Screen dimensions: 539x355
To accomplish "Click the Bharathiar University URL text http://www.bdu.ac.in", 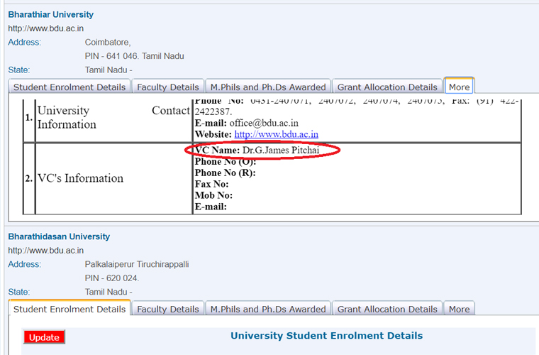I will tap(46, 28).
